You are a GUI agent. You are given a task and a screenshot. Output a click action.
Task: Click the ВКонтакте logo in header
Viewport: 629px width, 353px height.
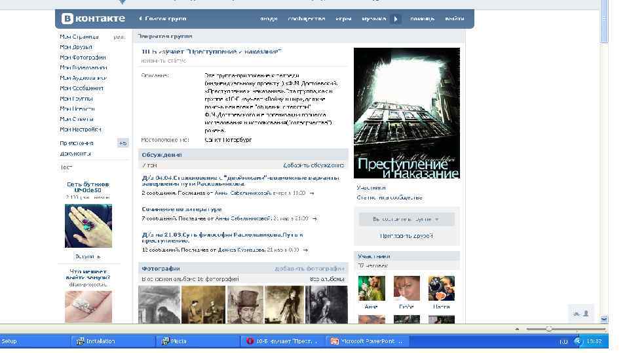(93, 18)
